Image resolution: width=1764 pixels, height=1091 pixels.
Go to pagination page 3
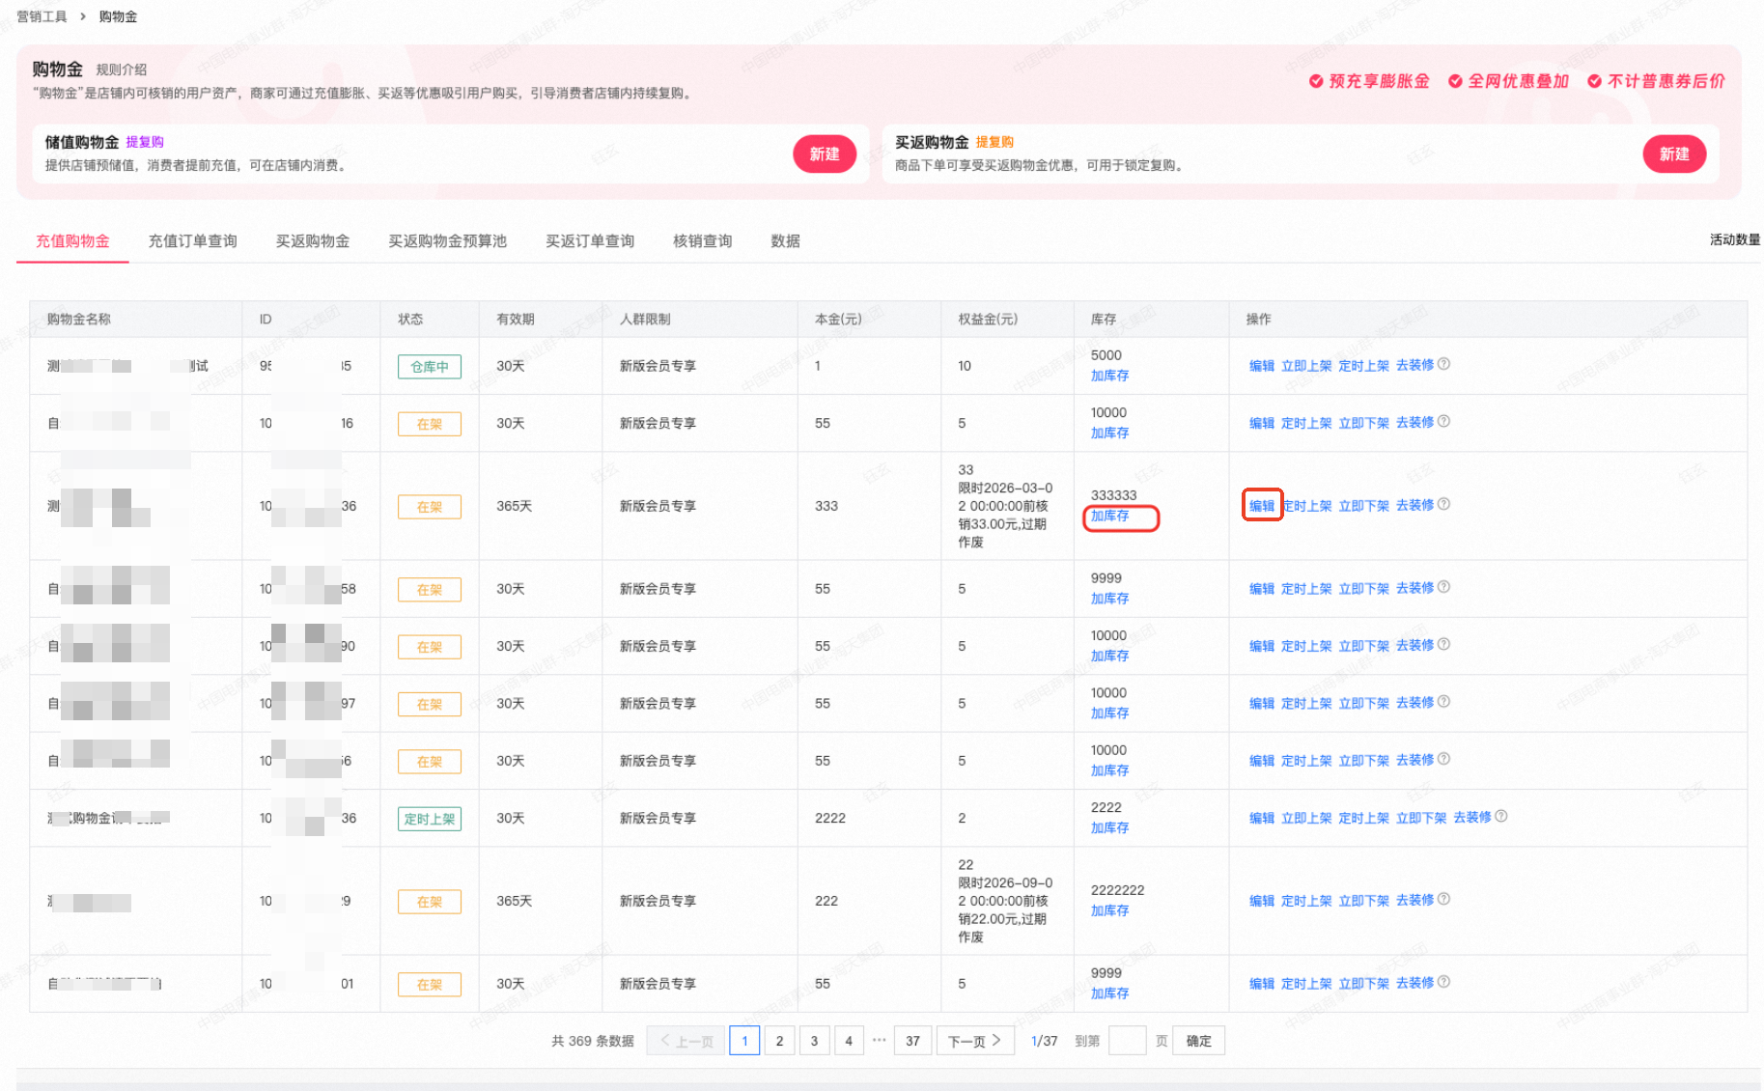pos(814,1041)
